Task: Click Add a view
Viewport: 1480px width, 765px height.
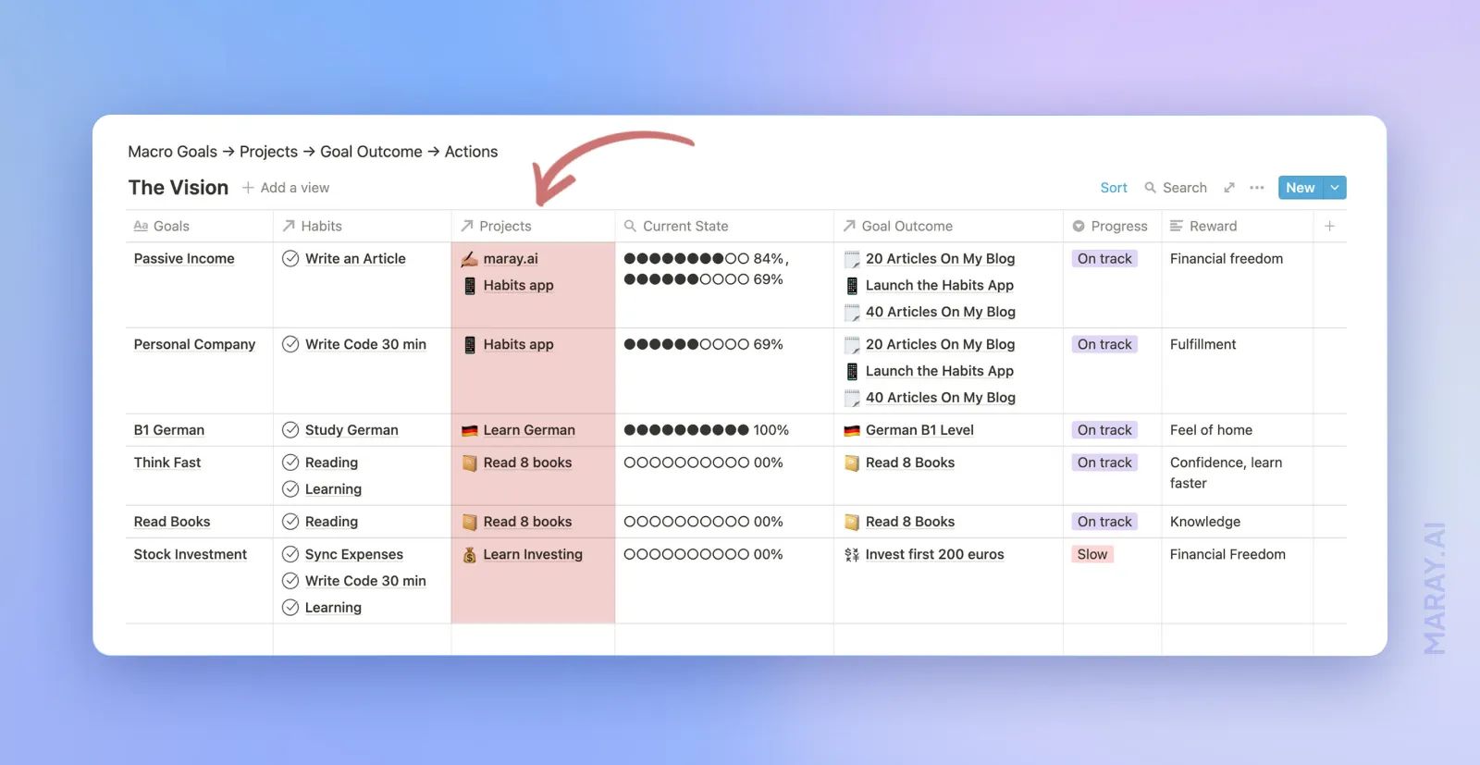Action: point(286,188)
